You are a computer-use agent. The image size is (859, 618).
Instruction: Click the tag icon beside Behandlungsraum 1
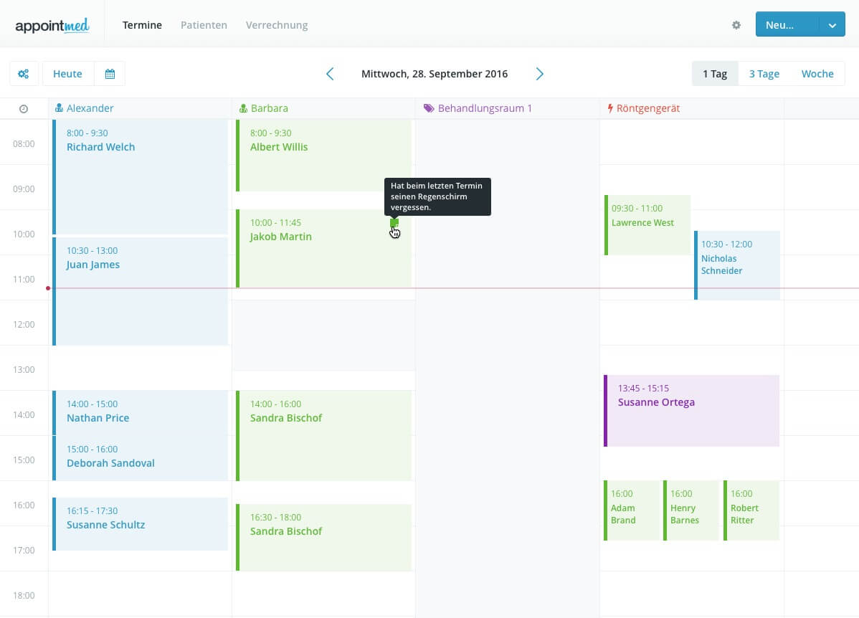click(429, 109)
